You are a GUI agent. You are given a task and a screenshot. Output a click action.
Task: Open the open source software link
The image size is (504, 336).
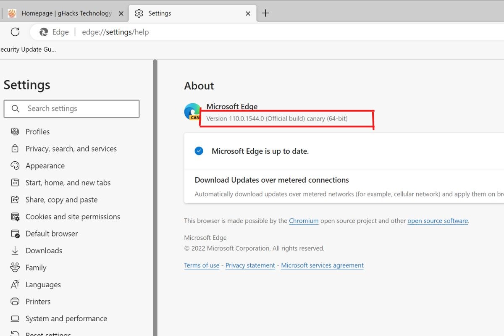(x=438, y=220)
